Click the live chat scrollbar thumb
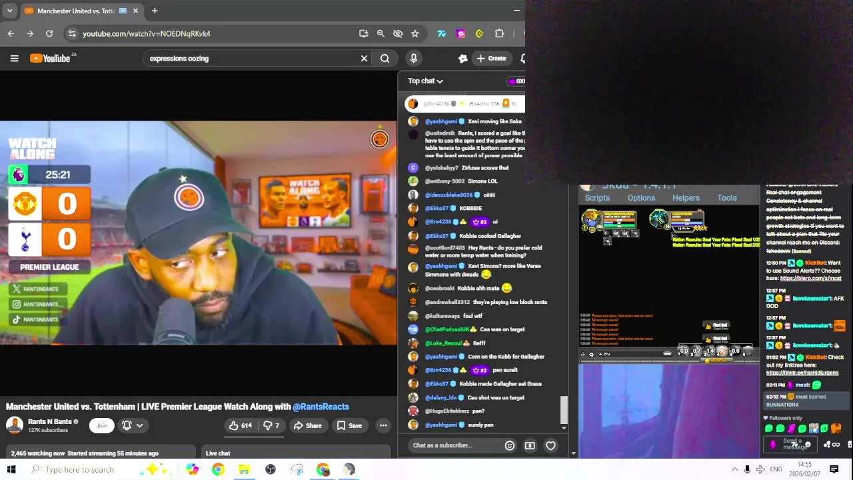This screenshot has width=853, height=480. [x=564, y=410]
